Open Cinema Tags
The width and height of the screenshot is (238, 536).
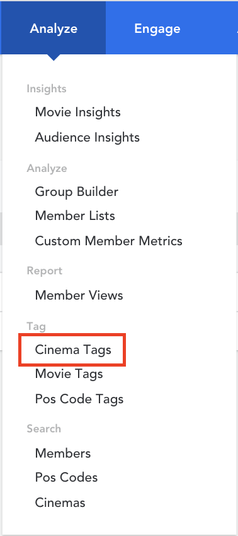[73, 350]
